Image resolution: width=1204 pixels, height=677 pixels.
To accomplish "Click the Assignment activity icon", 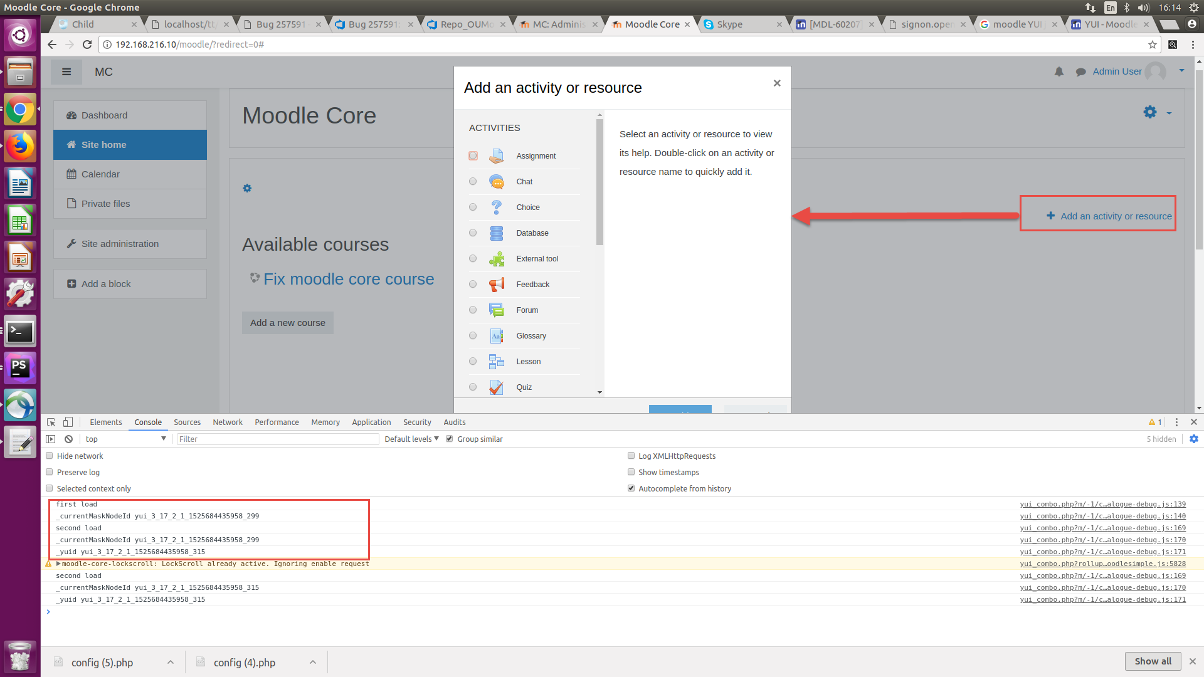I will click(x=497, y=155).
